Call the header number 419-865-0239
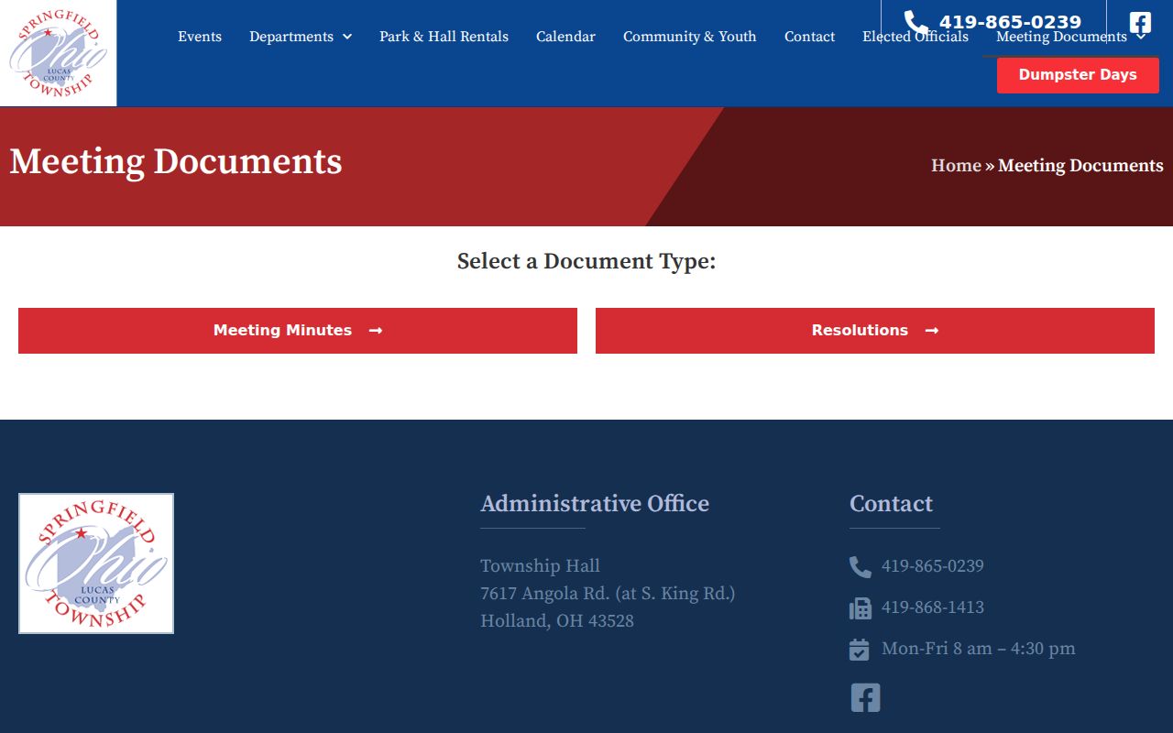1173x733 pixels. point(1010,22)
